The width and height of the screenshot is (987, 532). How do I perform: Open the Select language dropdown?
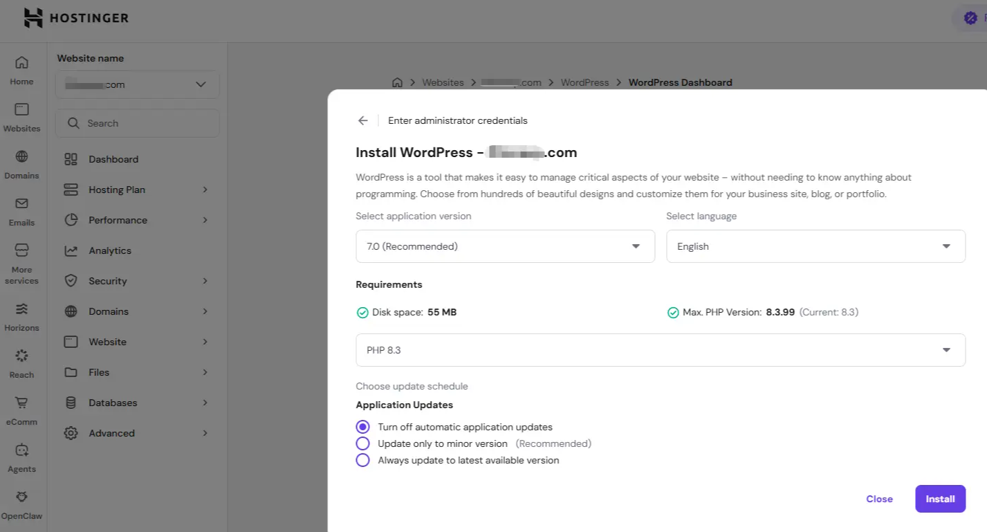click(815, 246)
